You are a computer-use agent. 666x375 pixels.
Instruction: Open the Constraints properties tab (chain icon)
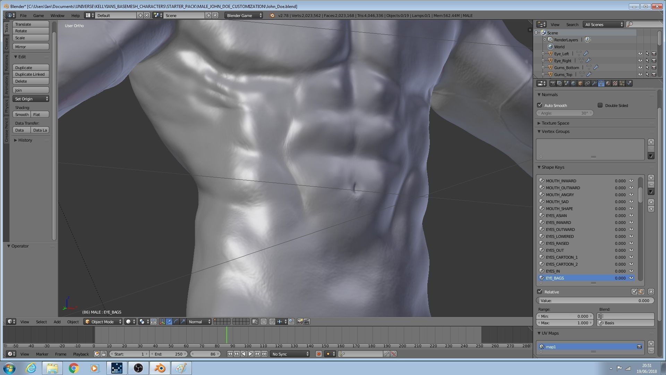point(587,83)
